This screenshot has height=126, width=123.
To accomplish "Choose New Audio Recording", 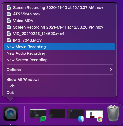I will coord(59,53).
